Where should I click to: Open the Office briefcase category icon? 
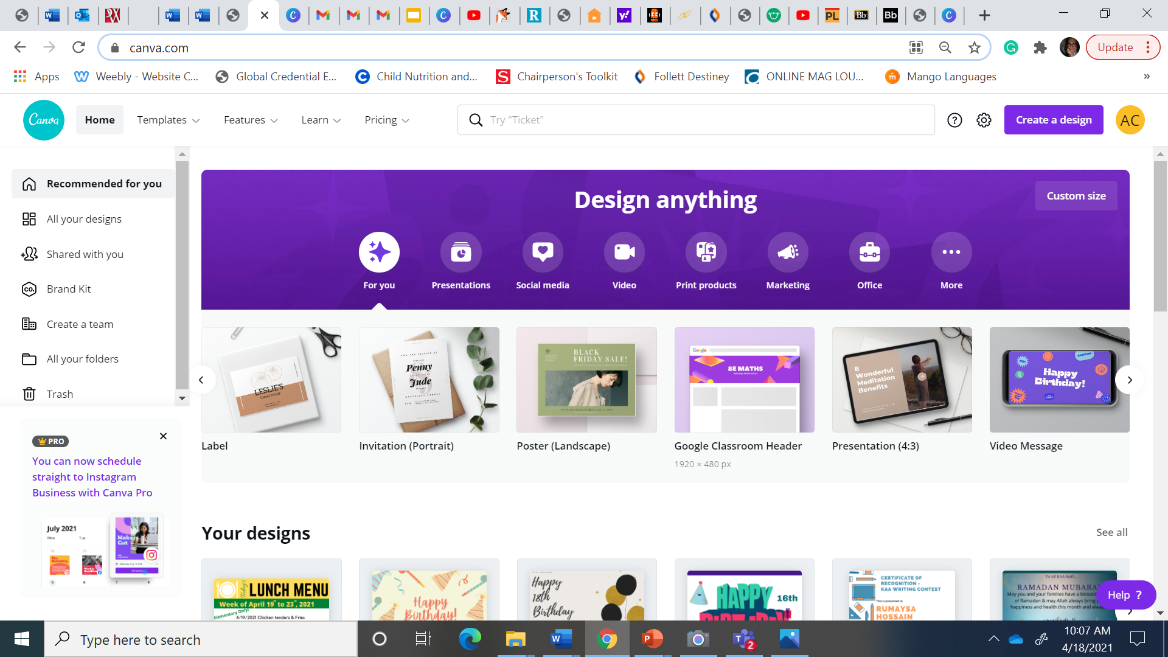[x=869, y=251]
